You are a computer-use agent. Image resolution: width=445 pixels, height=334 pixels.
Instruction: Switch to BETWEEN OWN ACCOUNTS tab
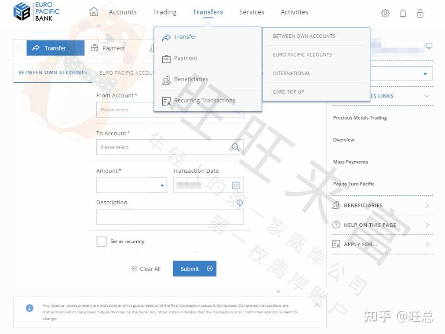(x=53, y=73)
